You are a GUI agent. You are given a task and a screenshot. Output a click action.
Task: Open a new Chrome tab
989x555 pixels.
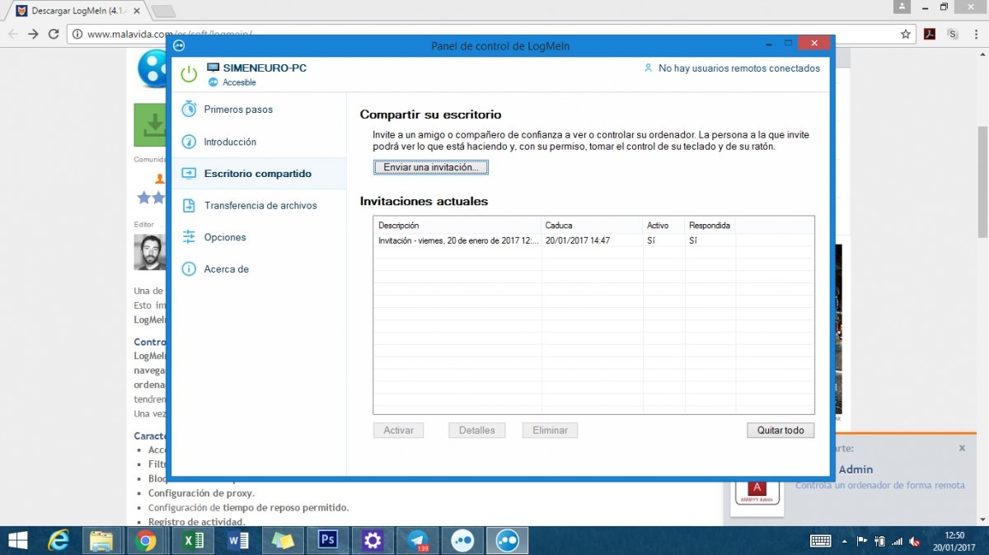[x=164, y=12]
